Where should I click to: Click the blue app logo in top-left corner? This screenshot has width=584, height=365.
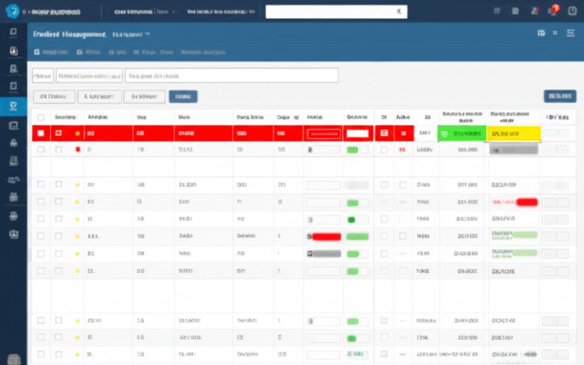pos(13,11)
